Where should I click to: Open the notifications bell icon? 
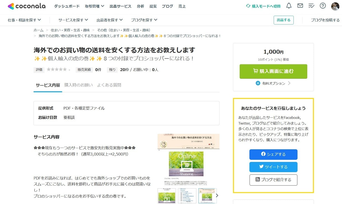(289, 6)
